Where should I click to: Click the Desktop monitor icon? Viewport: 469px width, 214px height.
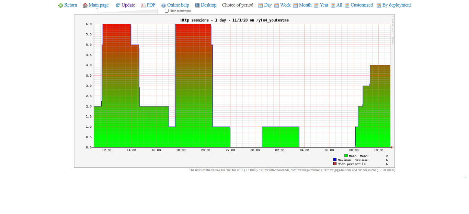197,5
